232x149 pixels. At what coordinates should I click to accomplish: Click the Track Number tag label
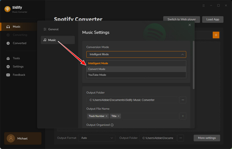pos(97,116)
